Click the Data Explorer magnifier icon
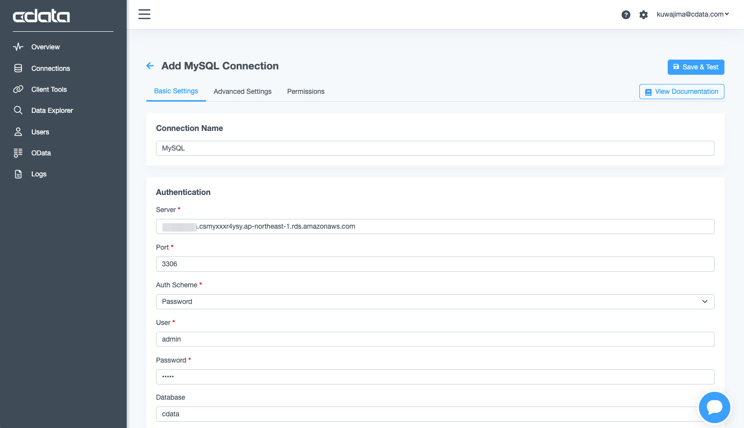Image resolution: width=744 pixels, height=428 pixels. [18, 110]
